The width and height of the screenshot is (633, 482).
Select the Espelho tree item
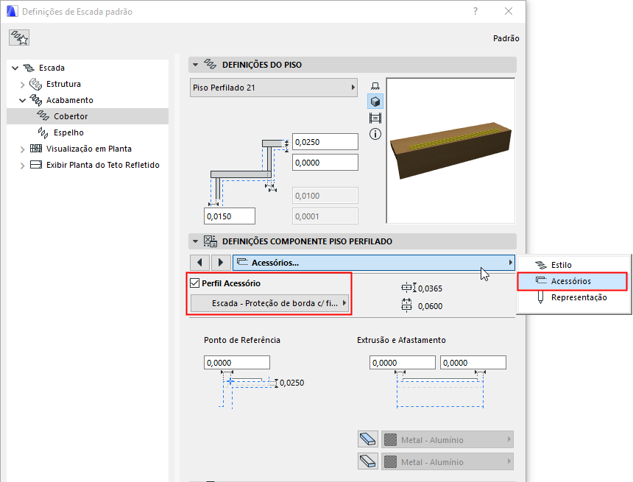[88, 132]
